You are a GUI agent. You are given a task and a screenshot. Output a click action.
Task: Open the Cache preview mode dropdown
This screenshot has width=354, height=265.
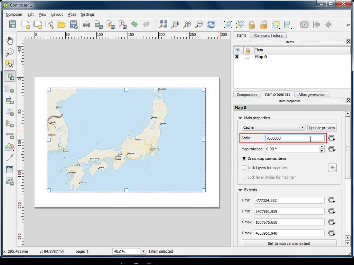(273, 127)
